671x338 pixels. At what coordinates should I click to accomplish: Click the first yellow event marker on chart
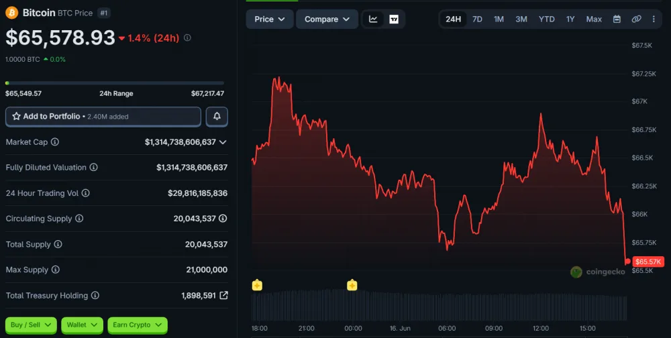(x=257, y=285)
